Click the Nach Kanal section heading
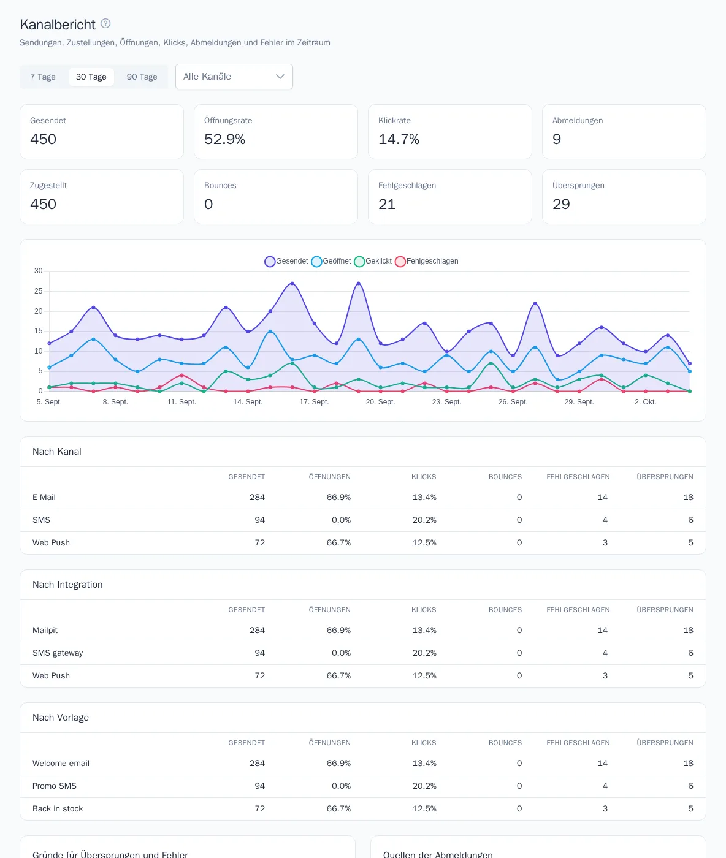Screen dimensions: 726x858 point(57,452)
